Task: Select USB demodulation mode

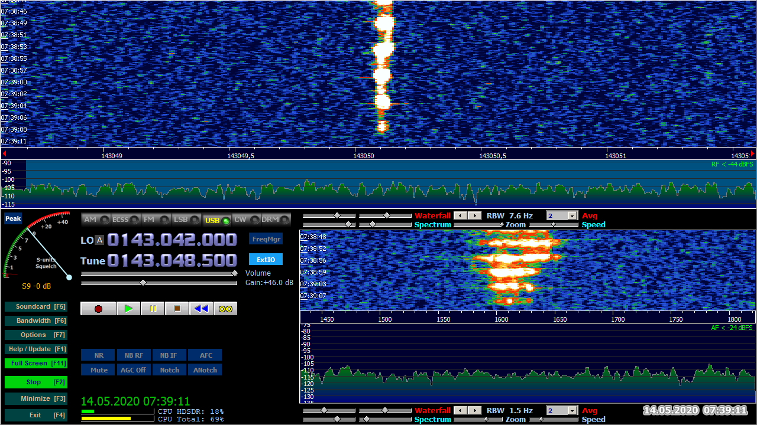Action: pyautogui.click(x=216, y=220)
